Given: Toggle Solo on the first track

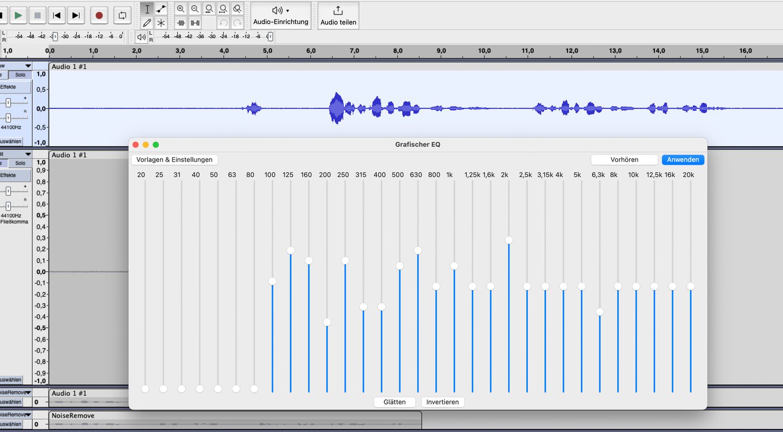Looking at the screenshot, I should pos(20,75).
